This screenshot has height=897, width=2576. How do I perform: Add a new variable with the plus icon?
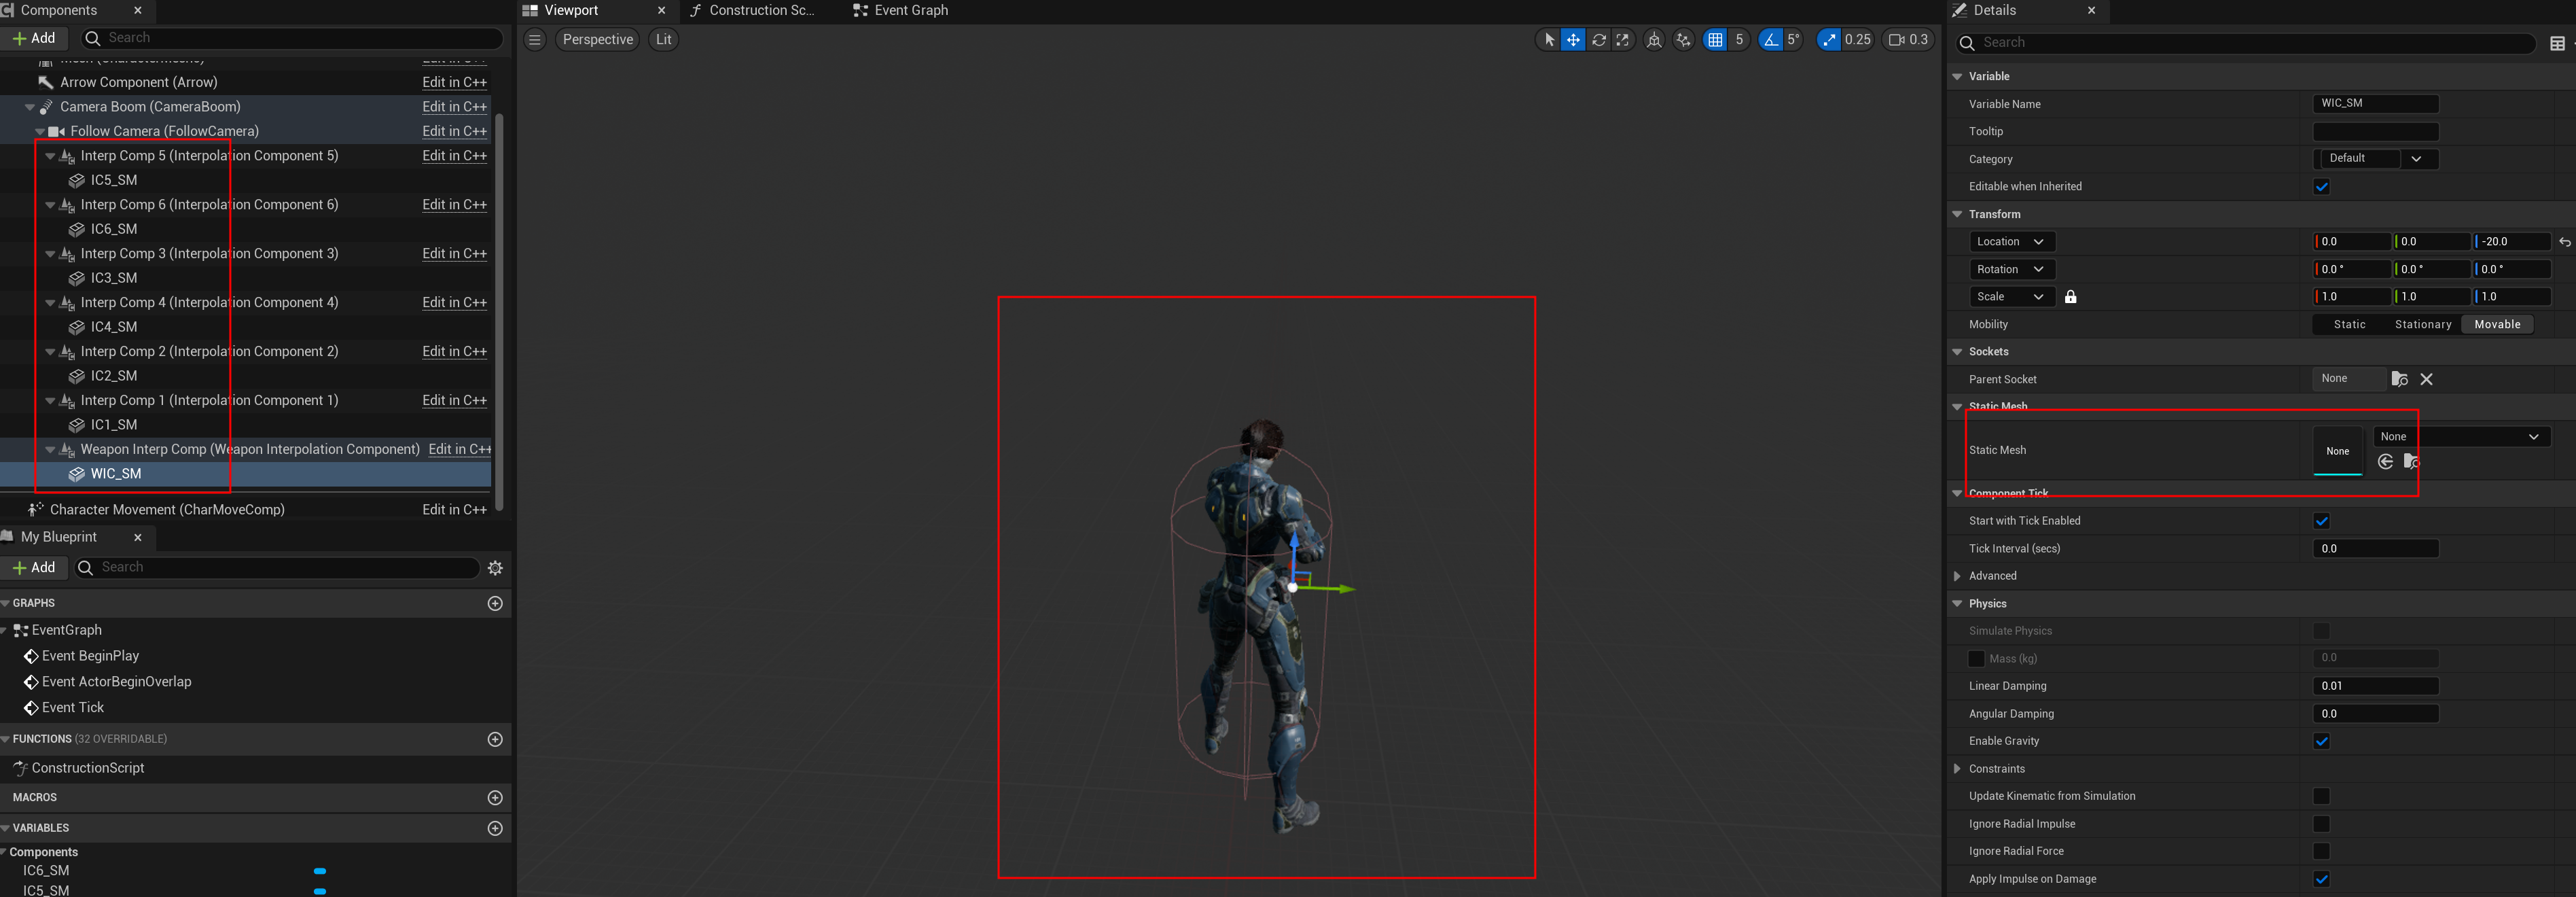(x=495, y=828)
